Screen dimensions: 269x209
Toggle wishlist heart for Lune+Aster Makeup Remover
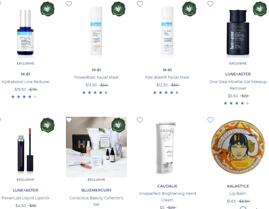pyautogui.click(x=210, y=4)
